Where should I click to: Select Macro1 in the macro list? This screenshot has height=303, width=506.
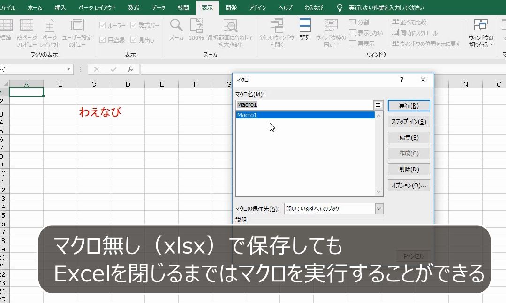[x=305, y=115]
